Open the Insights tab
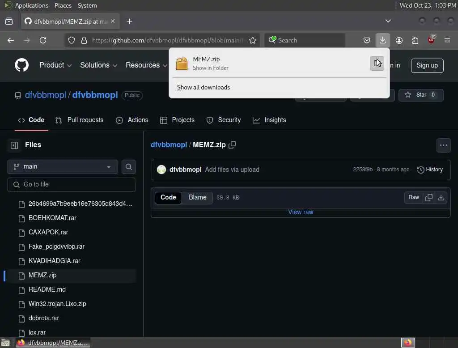The width and height of the screenshot is (458, 348). point(269,120)
